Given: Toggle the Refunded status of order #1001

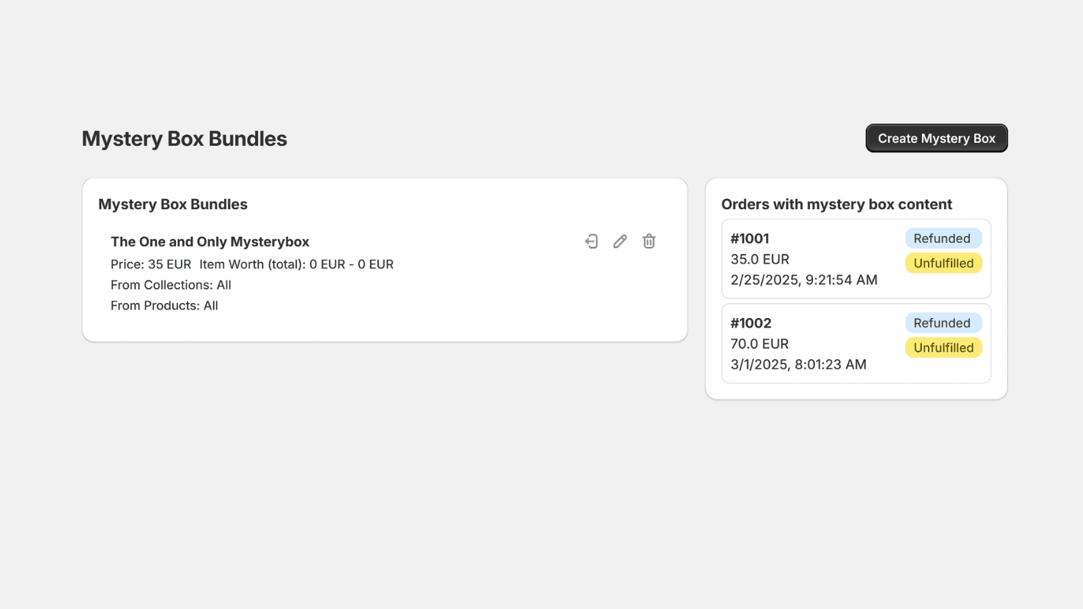Looking at the screenshot, I should tap(943, 238).
